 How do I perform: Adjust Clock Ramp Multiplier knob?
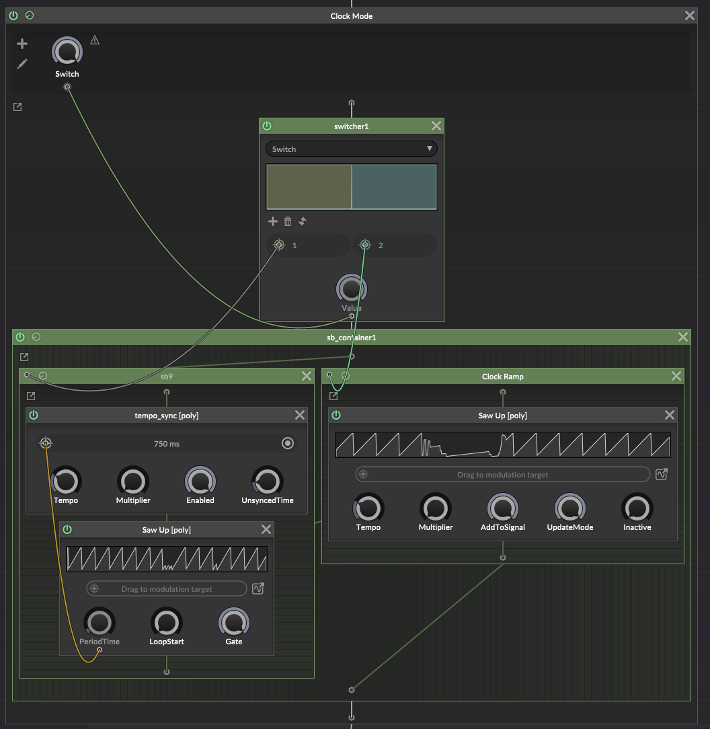(x=436, y=508)
